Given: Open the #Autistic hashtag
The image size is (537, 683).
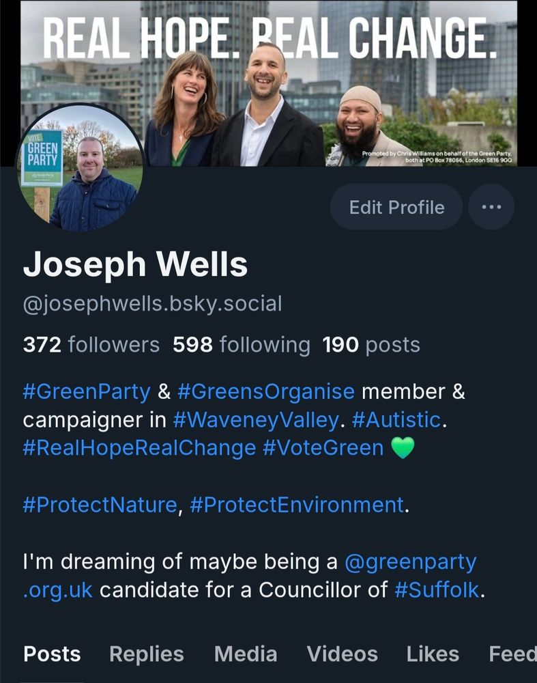Looking at the screenshot, I should (396, 420).
